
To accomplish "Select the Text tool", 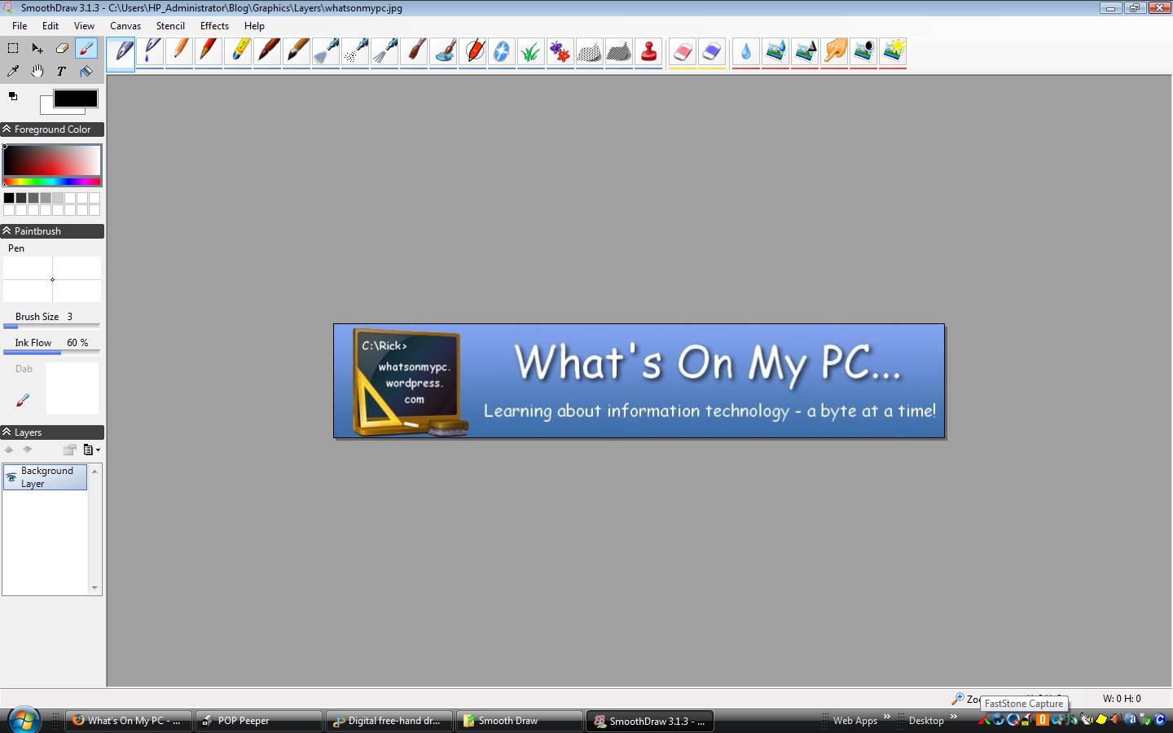I will 61,72.
